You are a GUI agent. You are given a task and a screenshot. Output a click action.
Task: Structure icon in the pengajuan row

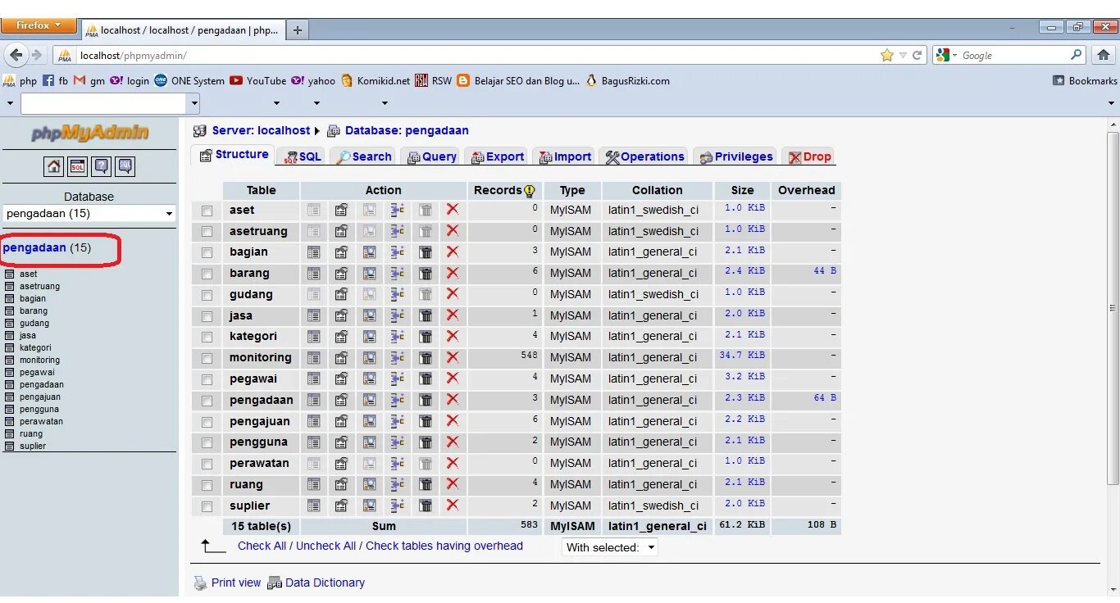click(341, 421)
